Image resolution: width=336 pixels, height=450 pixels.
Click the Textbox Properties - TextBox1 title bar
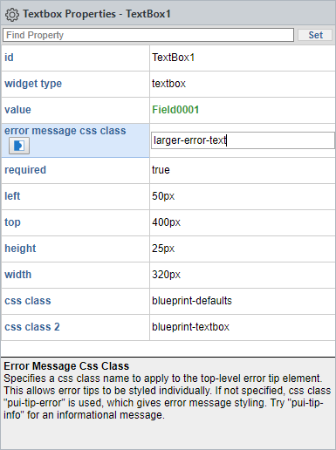[168, 14]
